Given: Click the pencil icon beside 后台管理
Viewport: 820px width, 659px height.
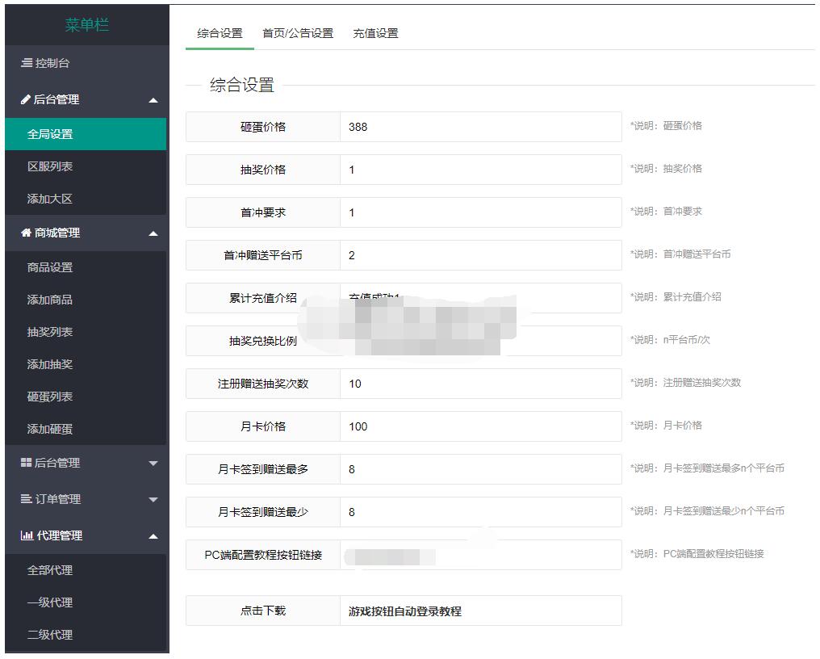Looking at the screenshot, I should coord(26,100).
